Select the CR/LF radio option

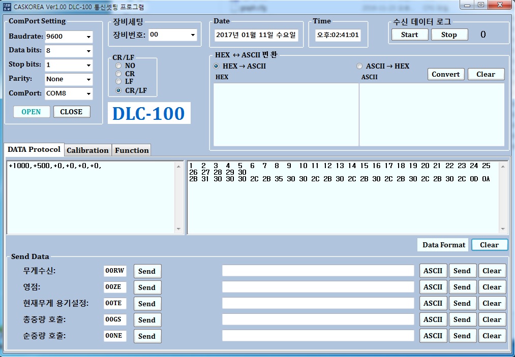pos(118,90)
